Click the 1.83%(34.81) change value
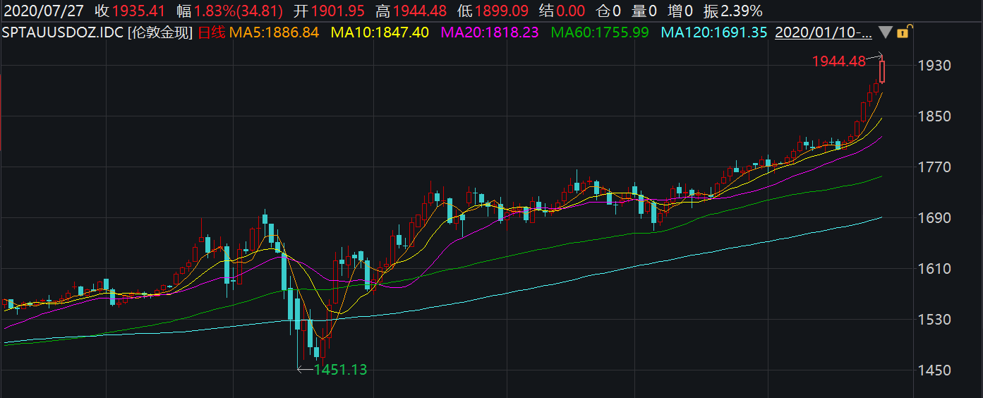Screen dimensions: 983x398 coord(239,11)
